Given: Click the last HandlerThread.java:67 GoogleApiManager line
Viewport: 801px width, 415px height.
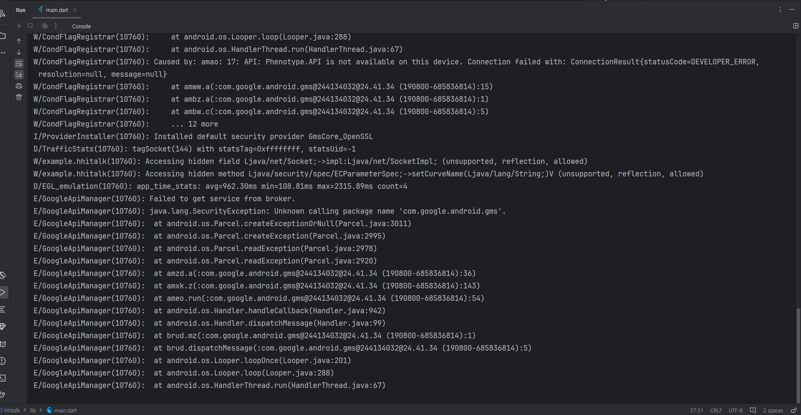Looking at the screenshot, I should (209, 385).
